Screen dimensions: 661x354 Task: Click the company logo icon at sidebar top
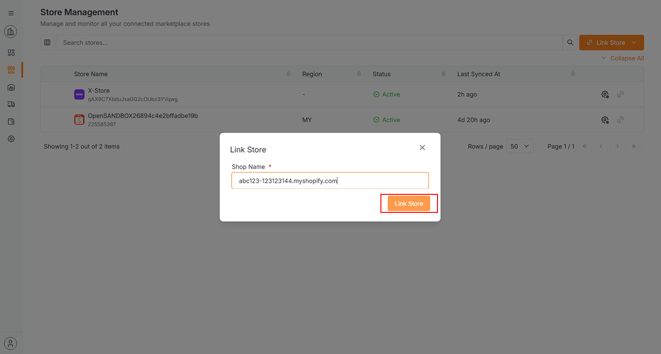[x=11, y=31]
